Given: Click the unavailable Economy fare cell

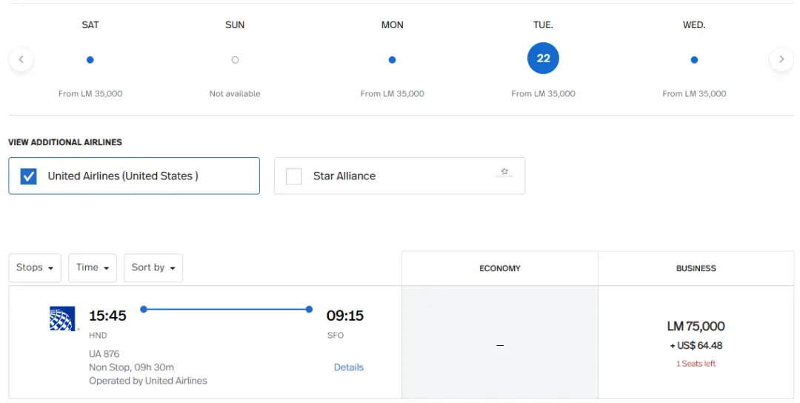Looking at the screenshot, I should tap(499, 342).
